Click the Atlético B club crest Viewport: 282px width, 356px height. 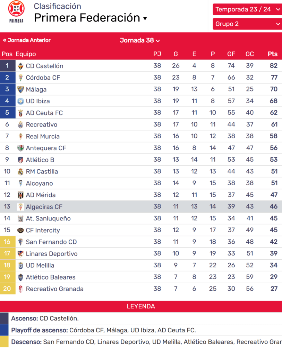21,160
